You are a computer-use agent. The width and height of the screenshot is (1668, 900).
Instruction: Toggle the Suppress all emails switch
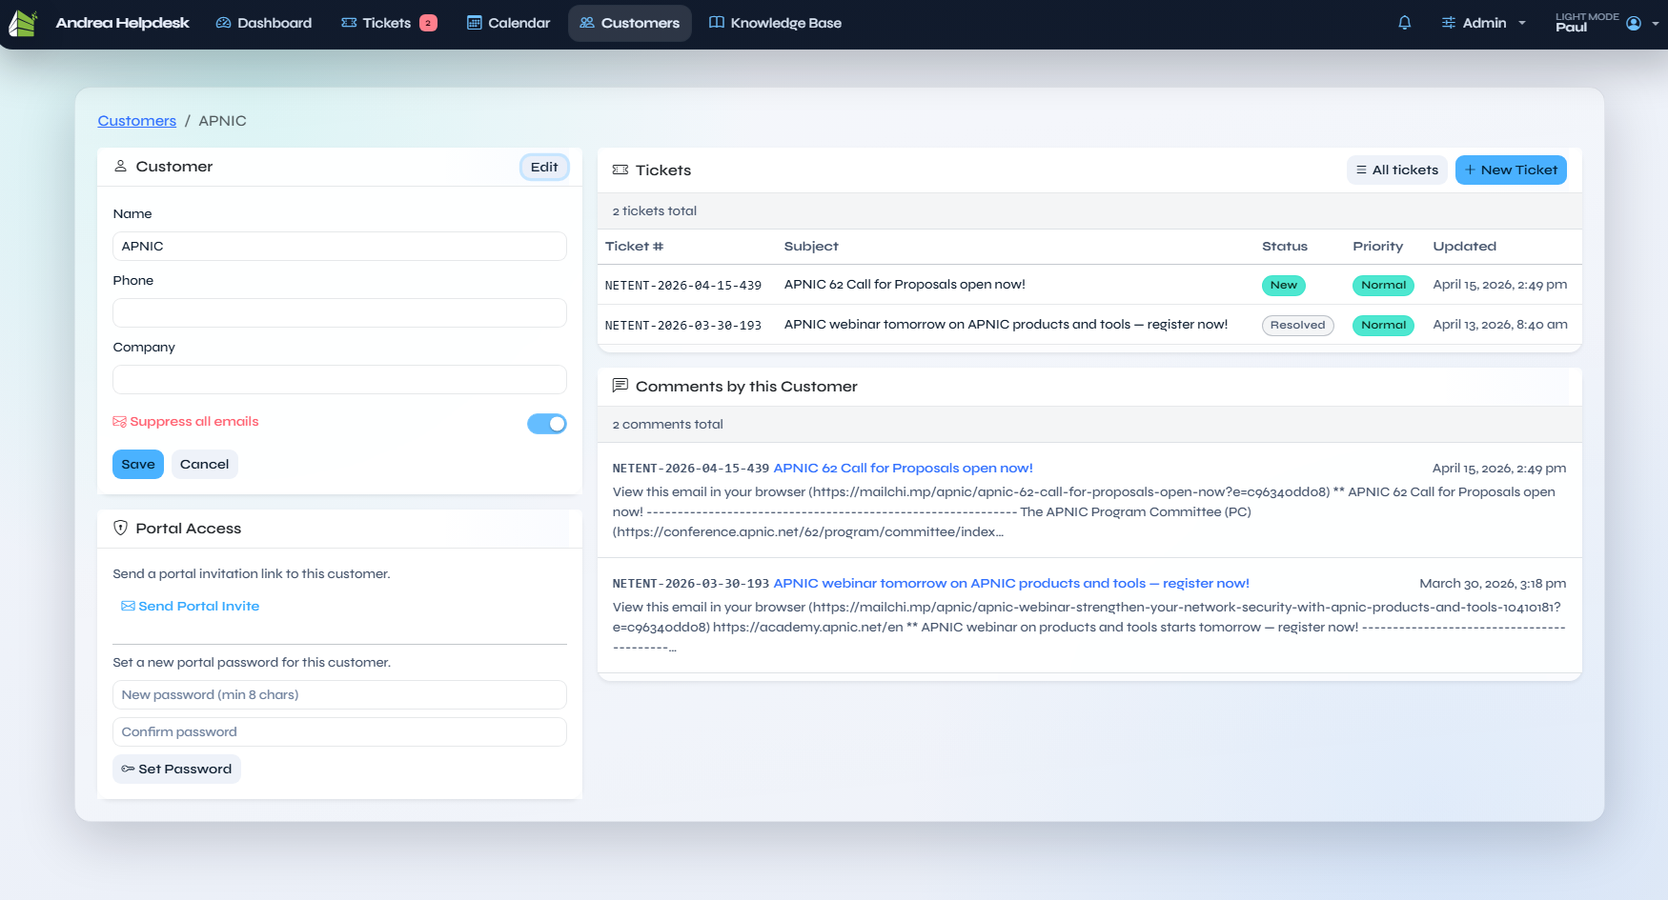click(546, 424)
